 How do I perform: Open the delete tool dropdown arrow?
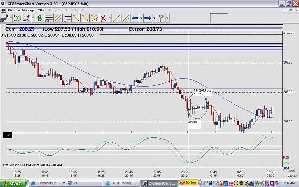(x=110, y=18)
